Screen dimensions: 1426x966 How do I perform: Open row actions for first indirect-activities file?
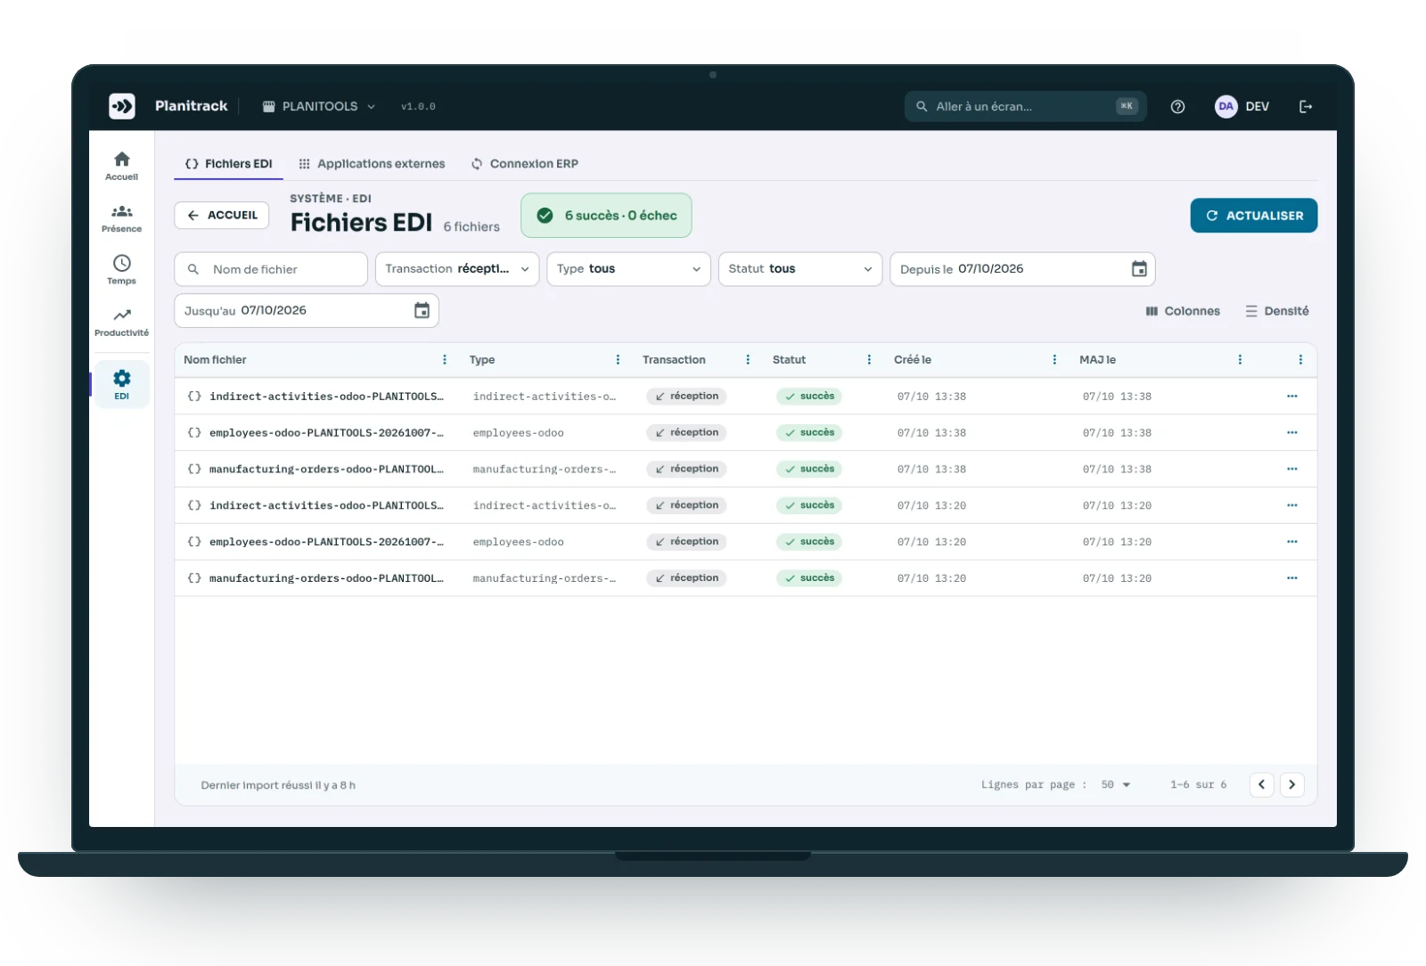1292,397
